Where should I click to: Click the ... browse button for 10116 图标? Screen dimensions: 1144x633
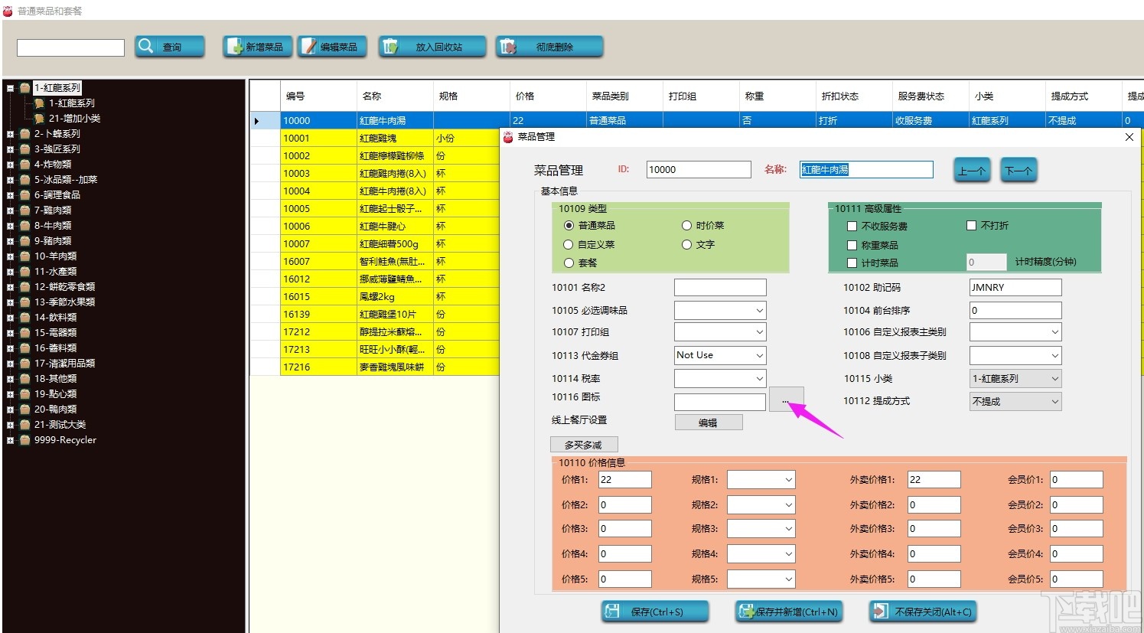pyautogui.click(x=786, y=400)
